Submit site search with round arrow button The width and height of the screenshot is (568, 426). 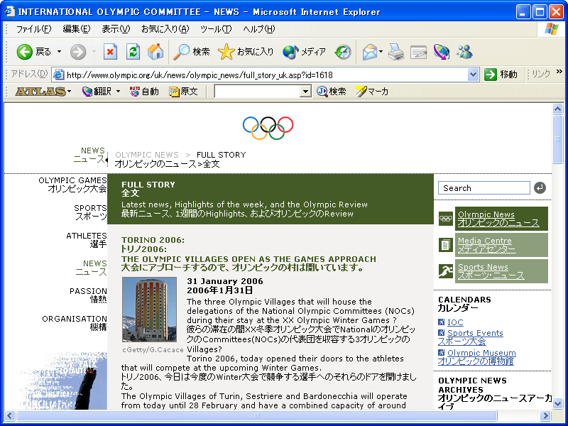coord(540,187)
